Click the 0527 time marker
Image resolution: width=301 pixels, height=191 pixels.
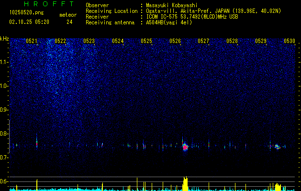[203, 41]
